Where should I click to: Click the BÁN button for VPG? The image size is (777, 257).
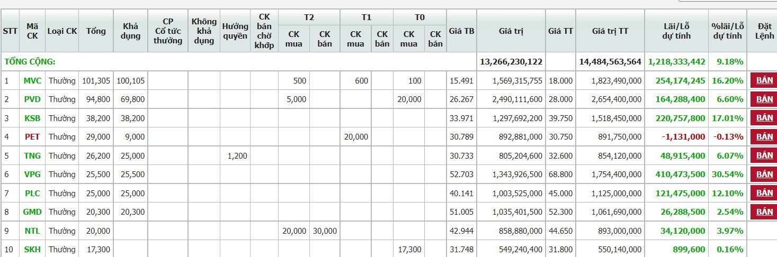pyautogui.click(x=764, y=174)
